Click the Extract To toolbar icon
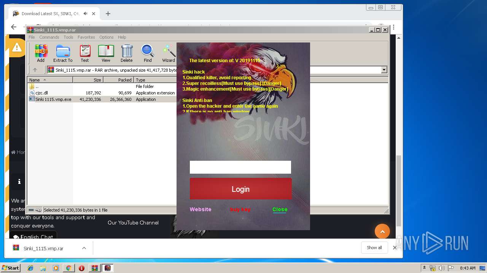The width and height of the screenshot is (487, 273). 63,53
